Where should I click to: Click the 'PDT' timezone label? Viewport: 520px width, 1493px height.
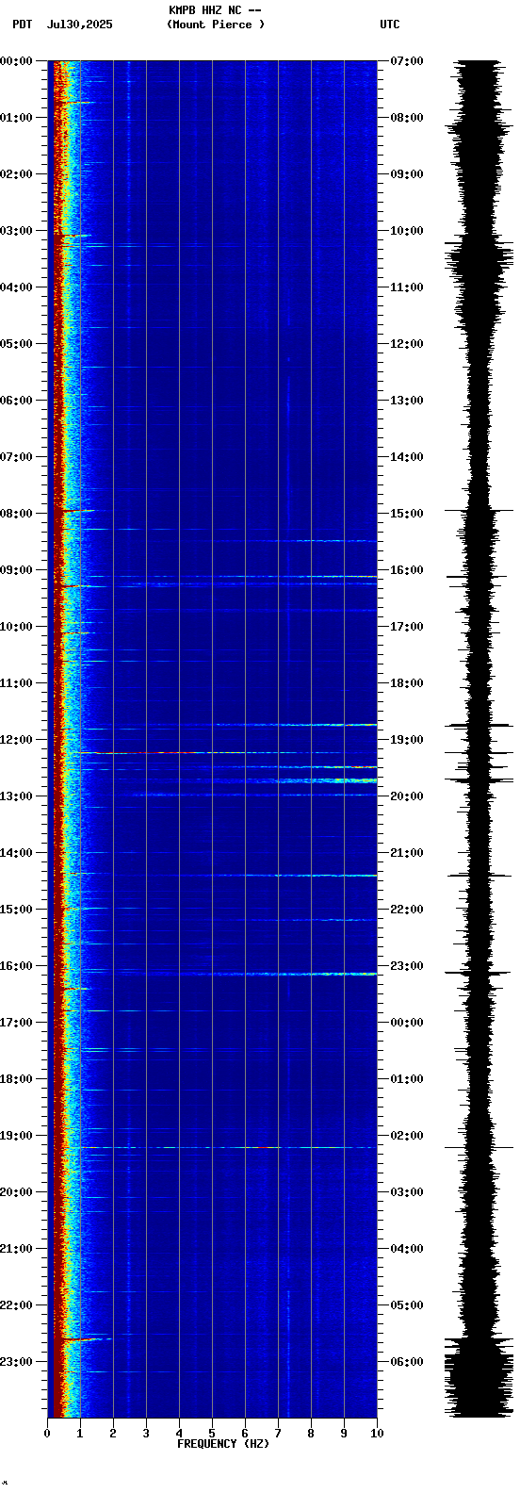tap(22, 25)
